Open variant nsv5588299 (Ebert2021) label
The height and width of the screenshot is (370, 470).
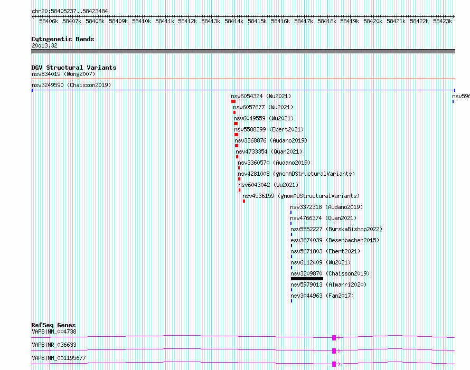pyautogui.click(x=269, y=129)
